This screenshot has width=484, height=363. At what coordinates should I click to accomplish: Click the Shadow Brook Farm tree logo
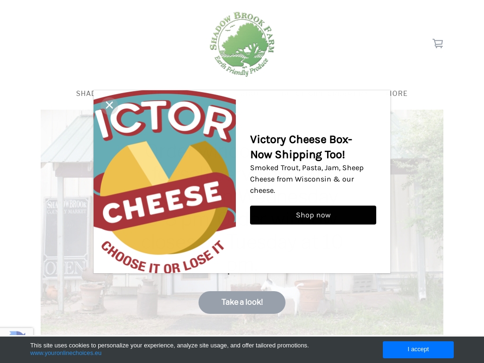pos(242,44)
